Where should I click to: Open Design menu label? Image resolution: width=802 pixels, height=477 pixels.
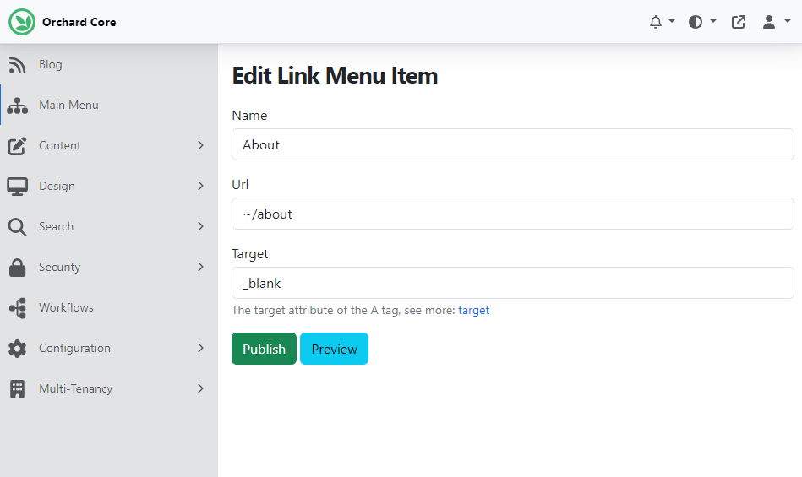57,186
